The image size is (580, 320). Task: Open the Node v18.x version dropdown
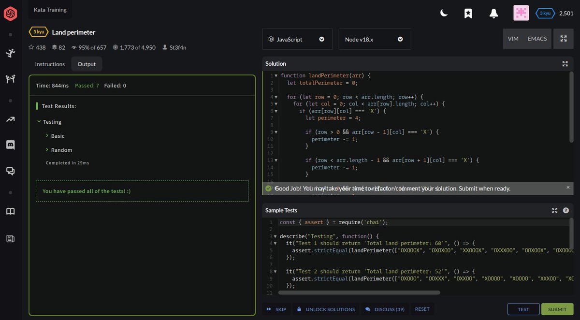coord(375,39)
